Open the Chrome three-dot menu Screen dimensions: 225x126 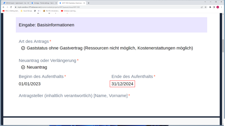click(x=222, y=7)
